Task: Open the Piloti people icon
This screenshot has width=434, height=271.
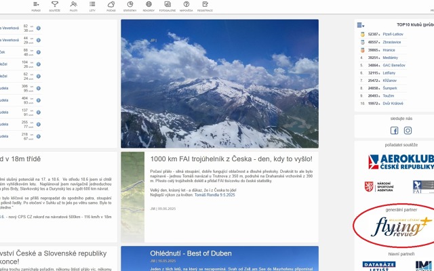Action: [x=74, y=4]
